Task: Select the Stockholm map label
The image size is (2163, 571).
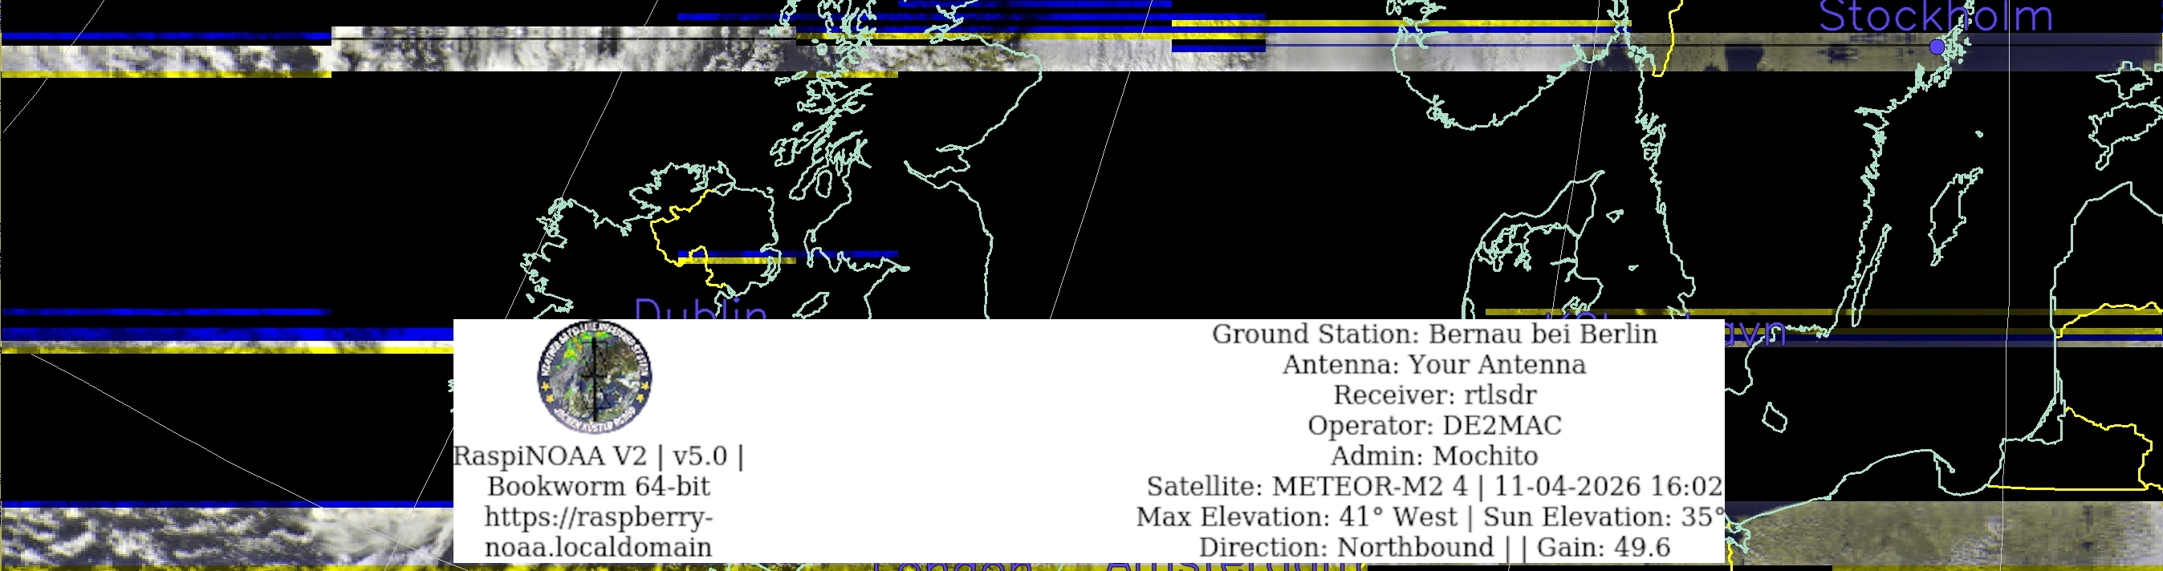Action: click(x=1934, y=17)
